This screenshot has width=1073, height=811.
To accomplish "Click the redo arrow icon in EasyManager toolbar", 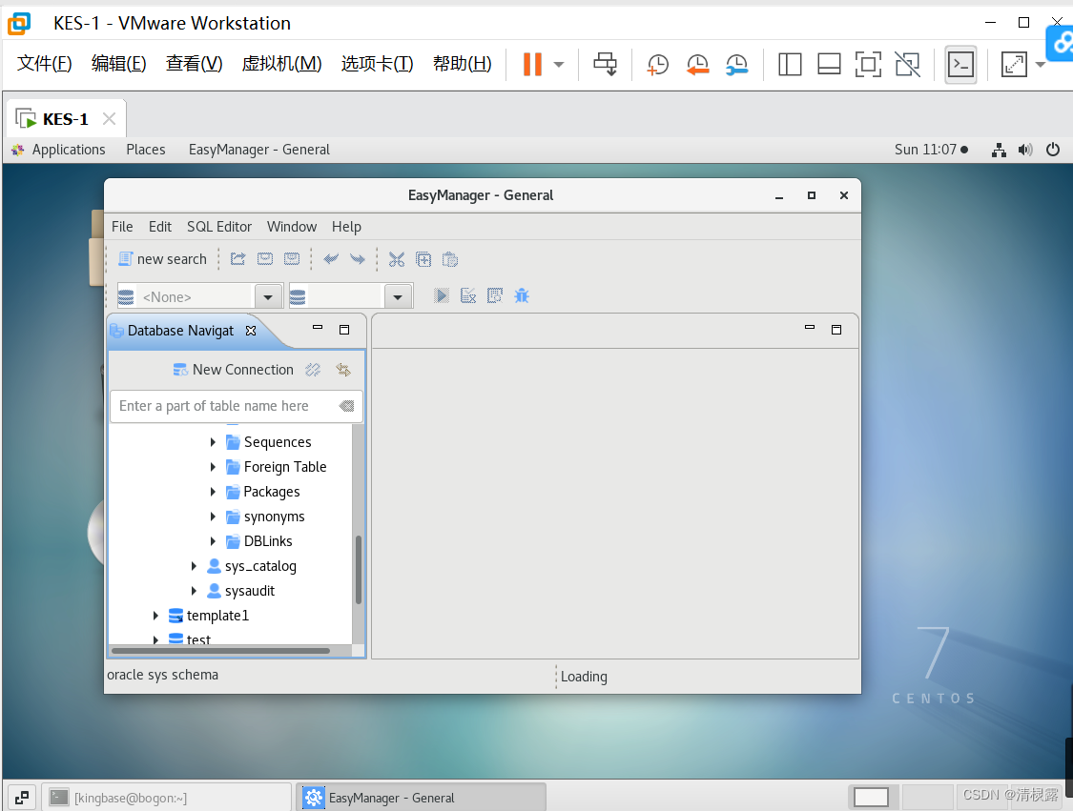I will (358, 259).
